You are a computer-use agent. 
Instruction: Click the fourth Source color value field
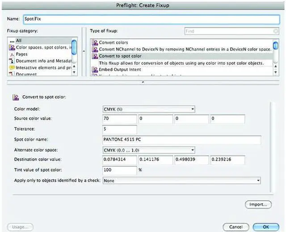coord(227,119)
